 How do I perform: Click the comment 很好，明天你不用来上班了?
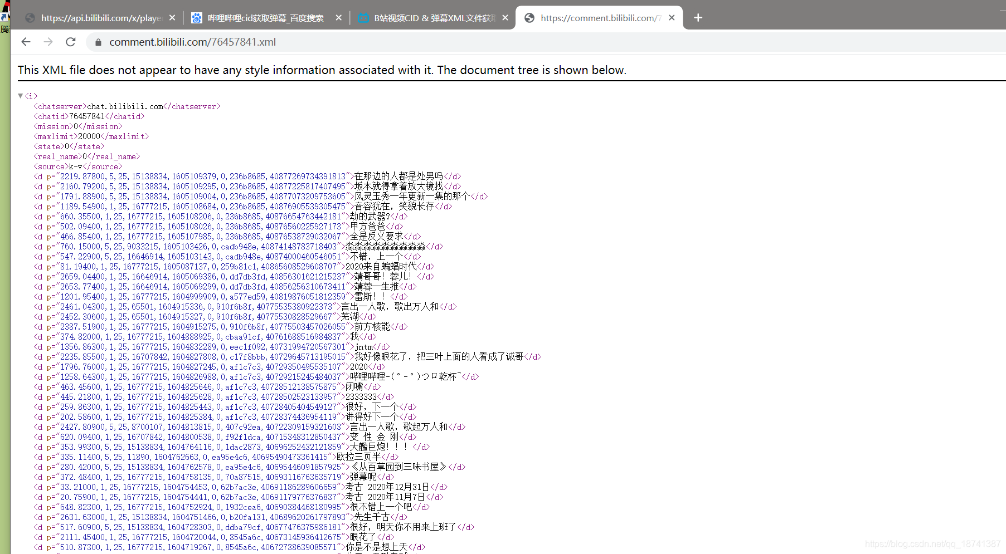tap(403, 527)
